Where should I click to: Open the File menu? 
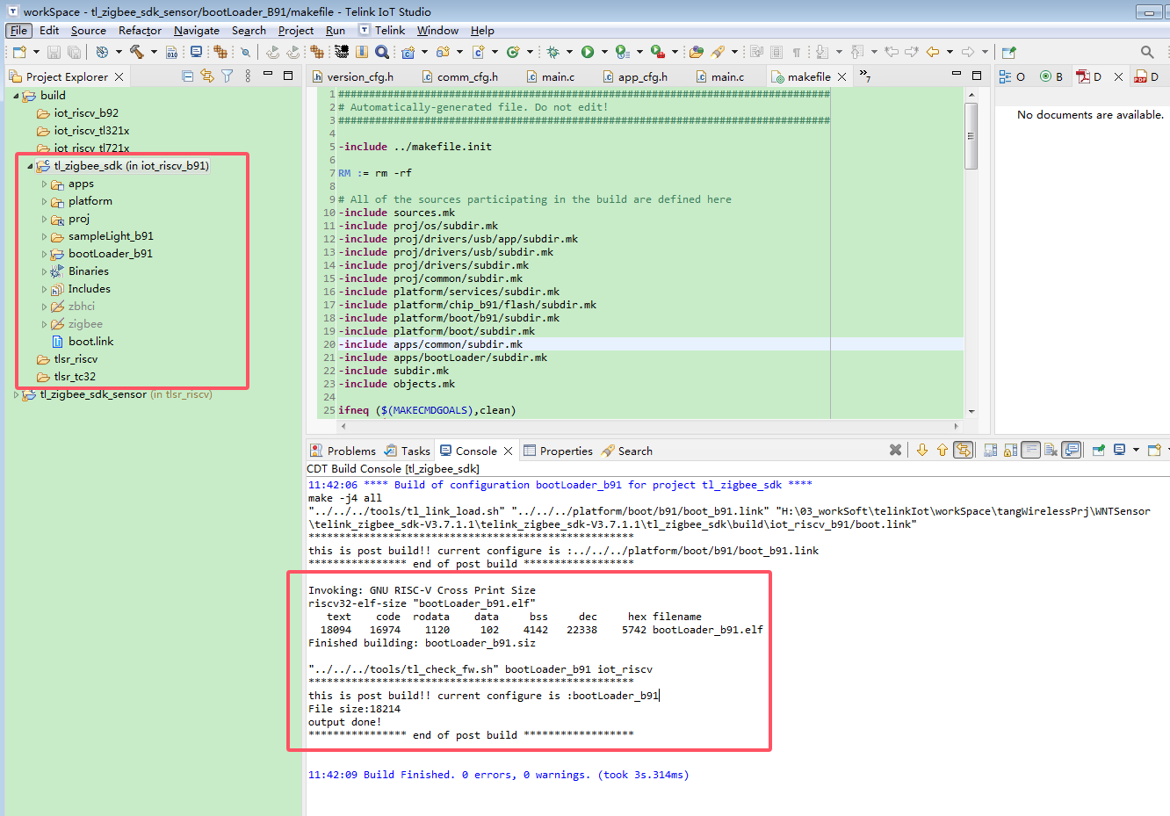[18, 30]
